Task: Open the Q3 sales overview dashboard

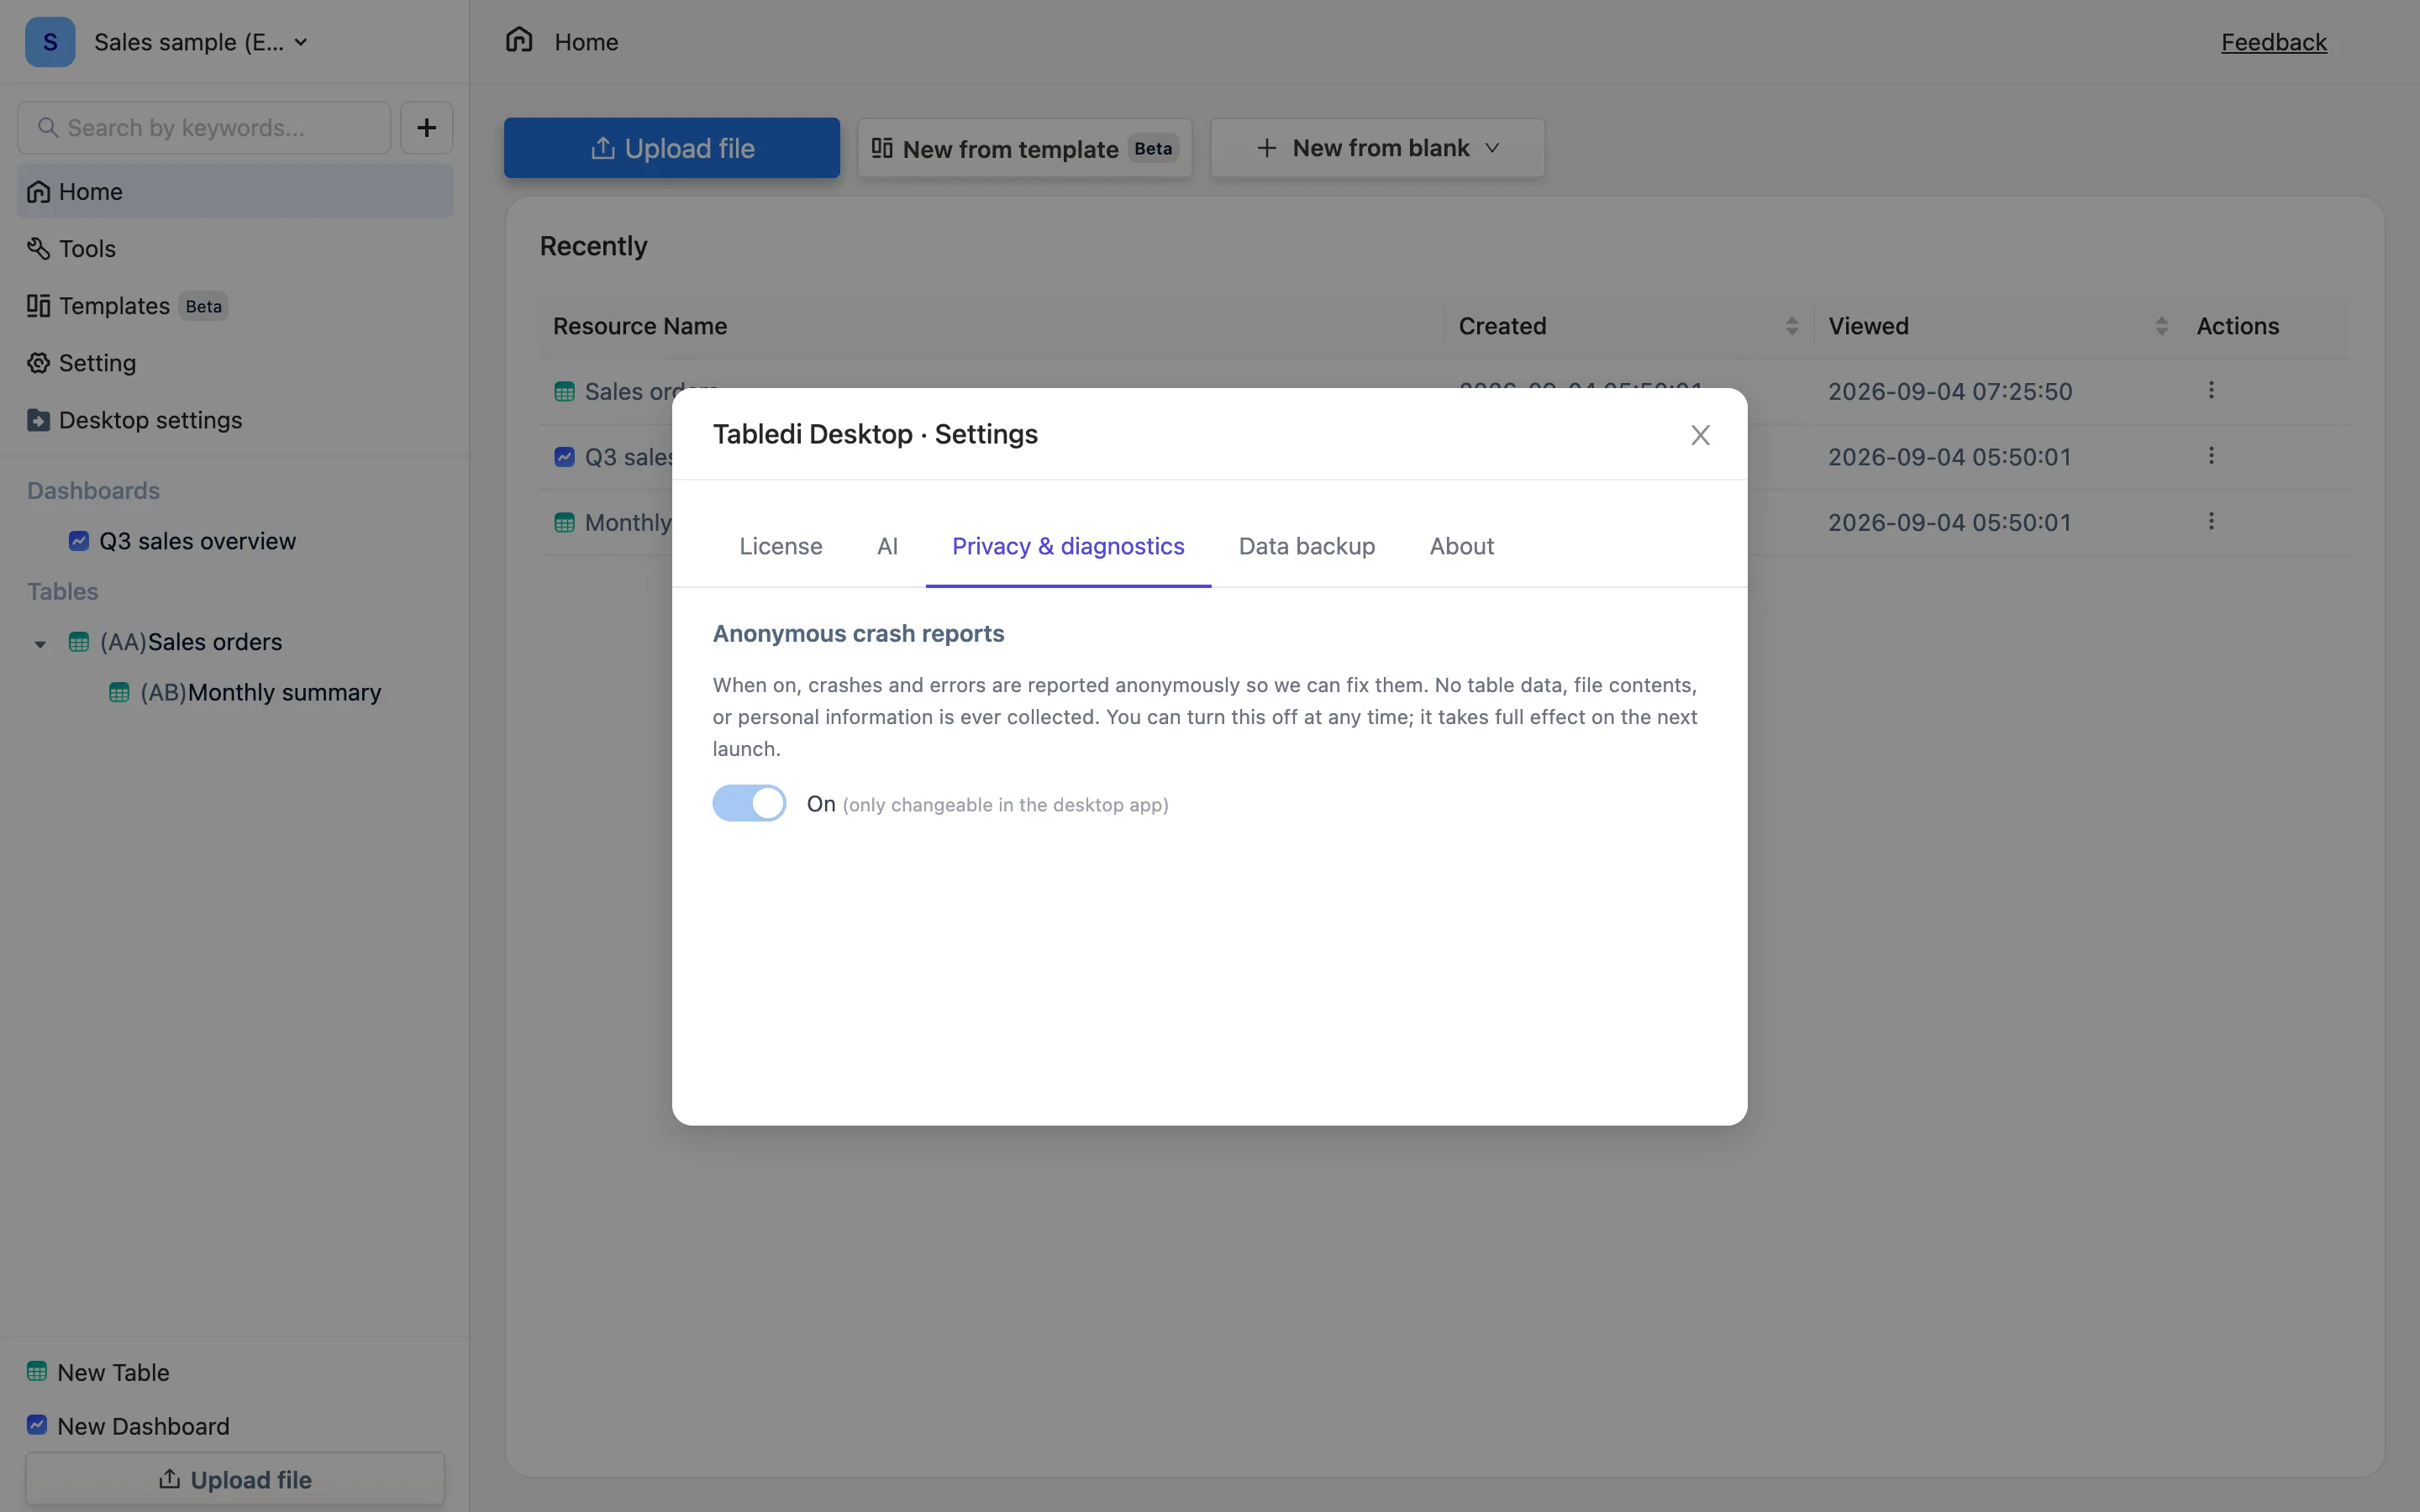Action: [197, 541]
